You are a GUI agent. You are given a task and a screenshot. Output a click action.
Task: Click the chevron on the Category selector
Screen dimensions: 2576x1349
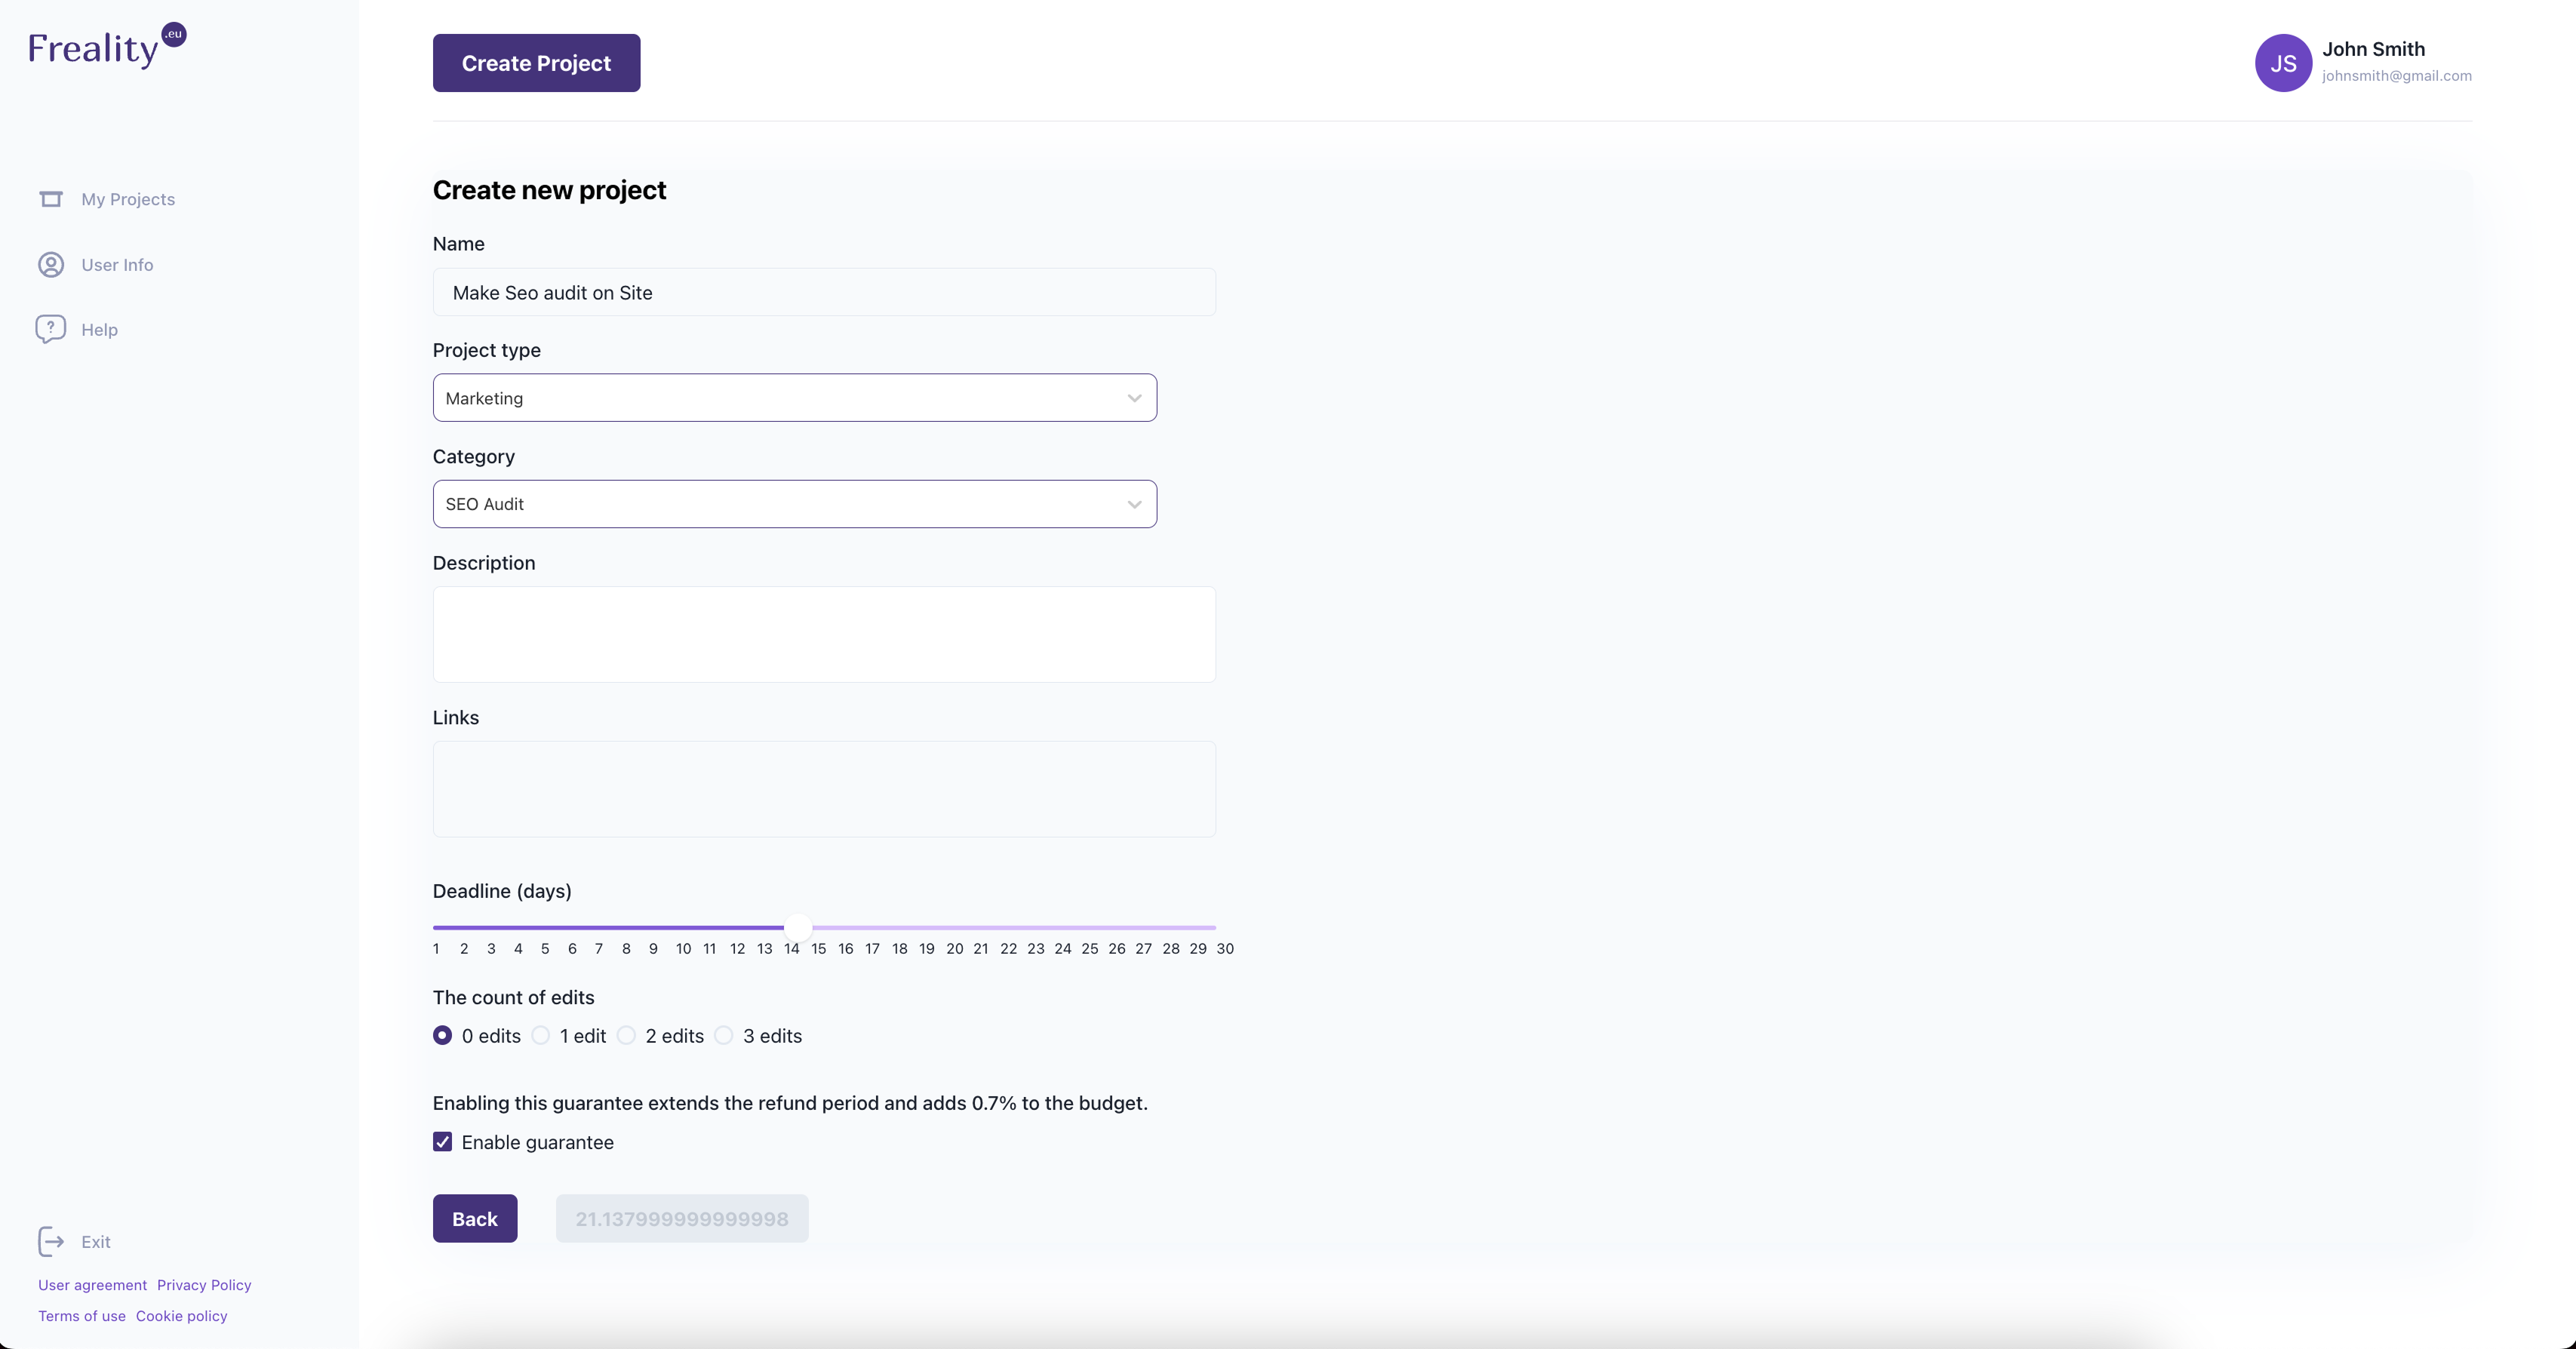1134,504
